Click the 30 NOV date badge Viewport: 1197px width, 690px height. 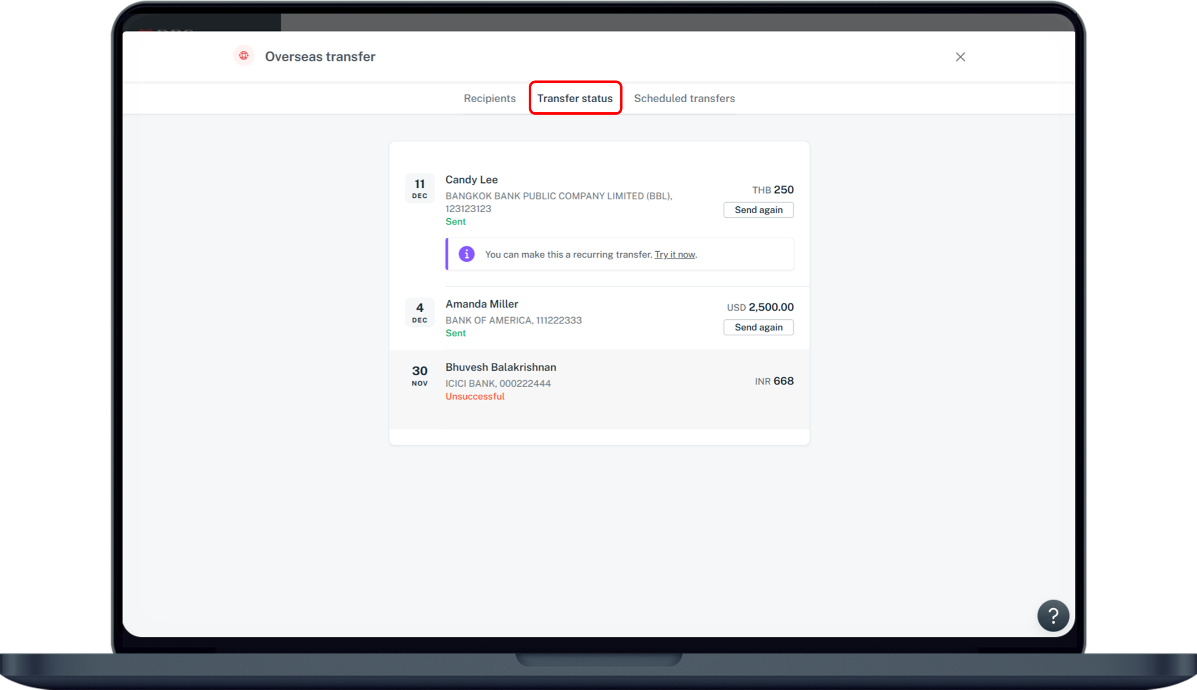pyautogui.click(x=419, y=375)
